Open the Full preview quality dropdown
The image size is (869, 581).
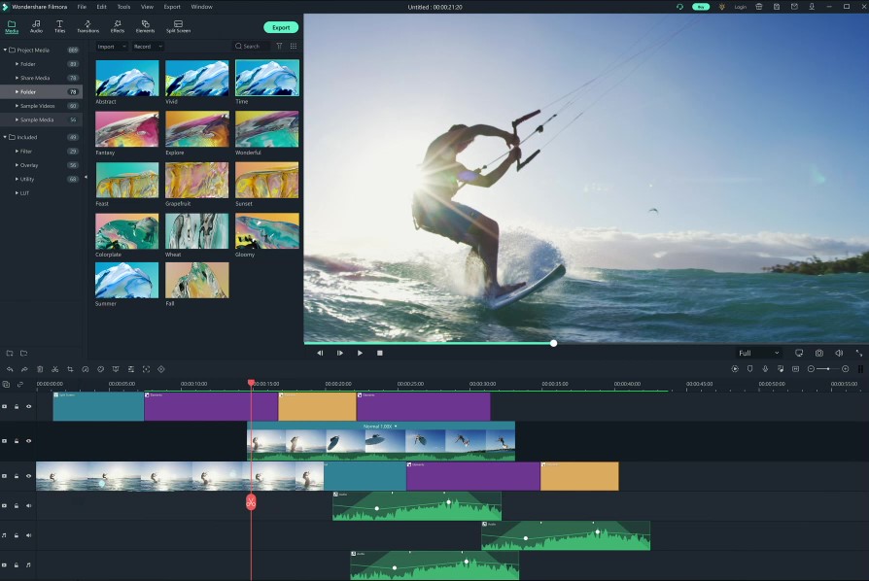click(758, 353)
